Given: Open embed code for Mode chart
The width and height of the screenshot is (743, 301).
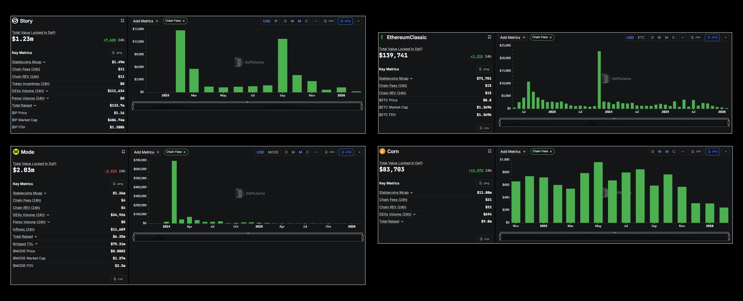Looking at the screenshot, I should (x=317, y=152).
